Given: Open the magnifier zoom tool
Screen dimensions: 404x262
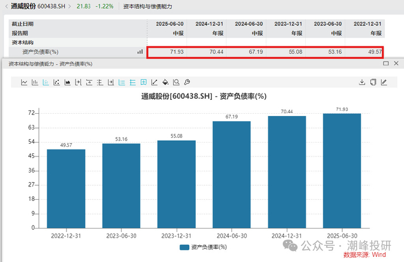Looking at the screenshot, I should [176, 83].
